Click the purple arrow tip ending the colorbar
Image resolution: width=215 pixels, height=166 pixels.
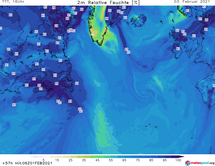[181, 157]
